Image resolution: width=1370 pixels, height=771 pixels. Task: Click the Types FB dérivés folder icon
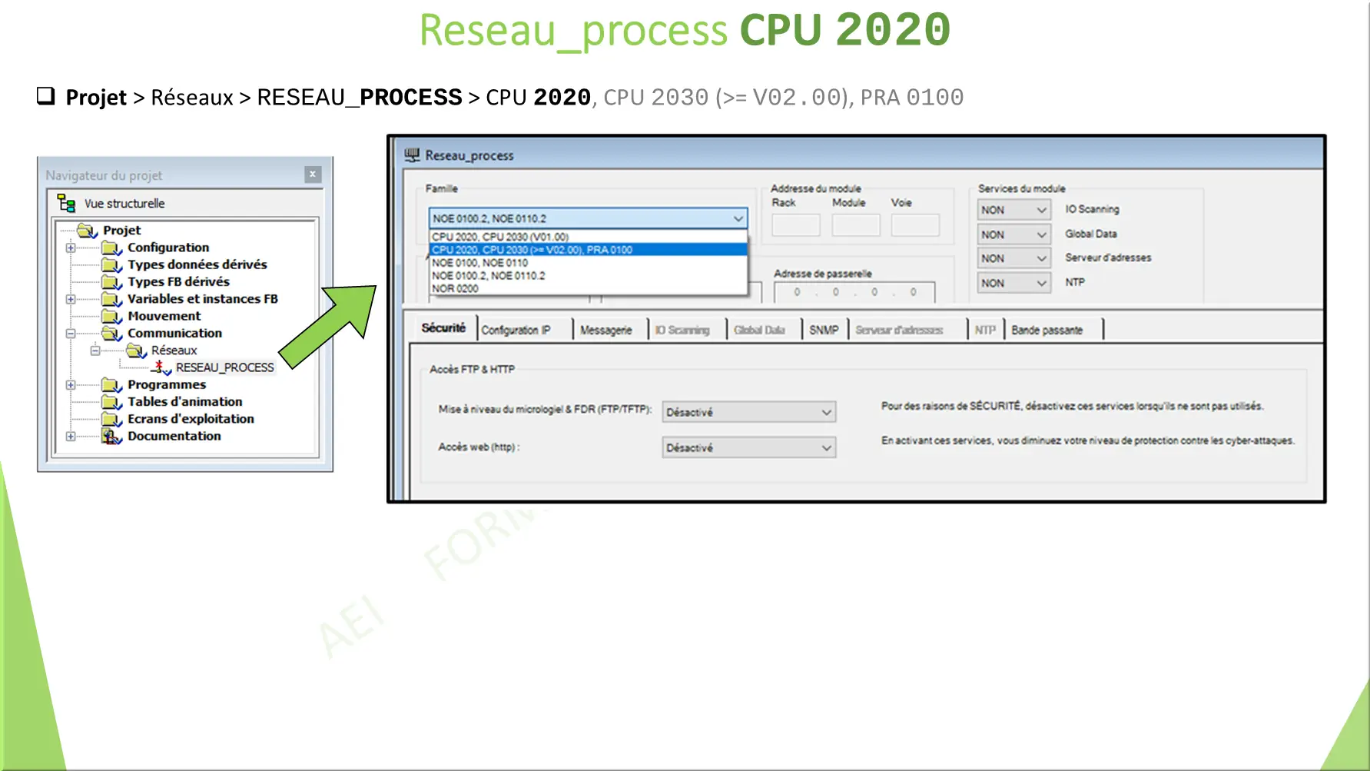111,281
